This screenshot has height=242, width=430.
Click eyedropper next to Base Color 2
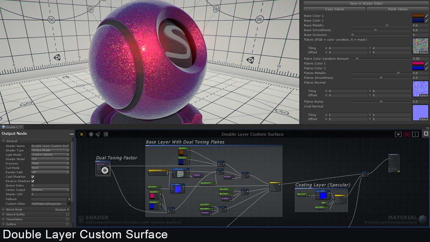point(427,20)
